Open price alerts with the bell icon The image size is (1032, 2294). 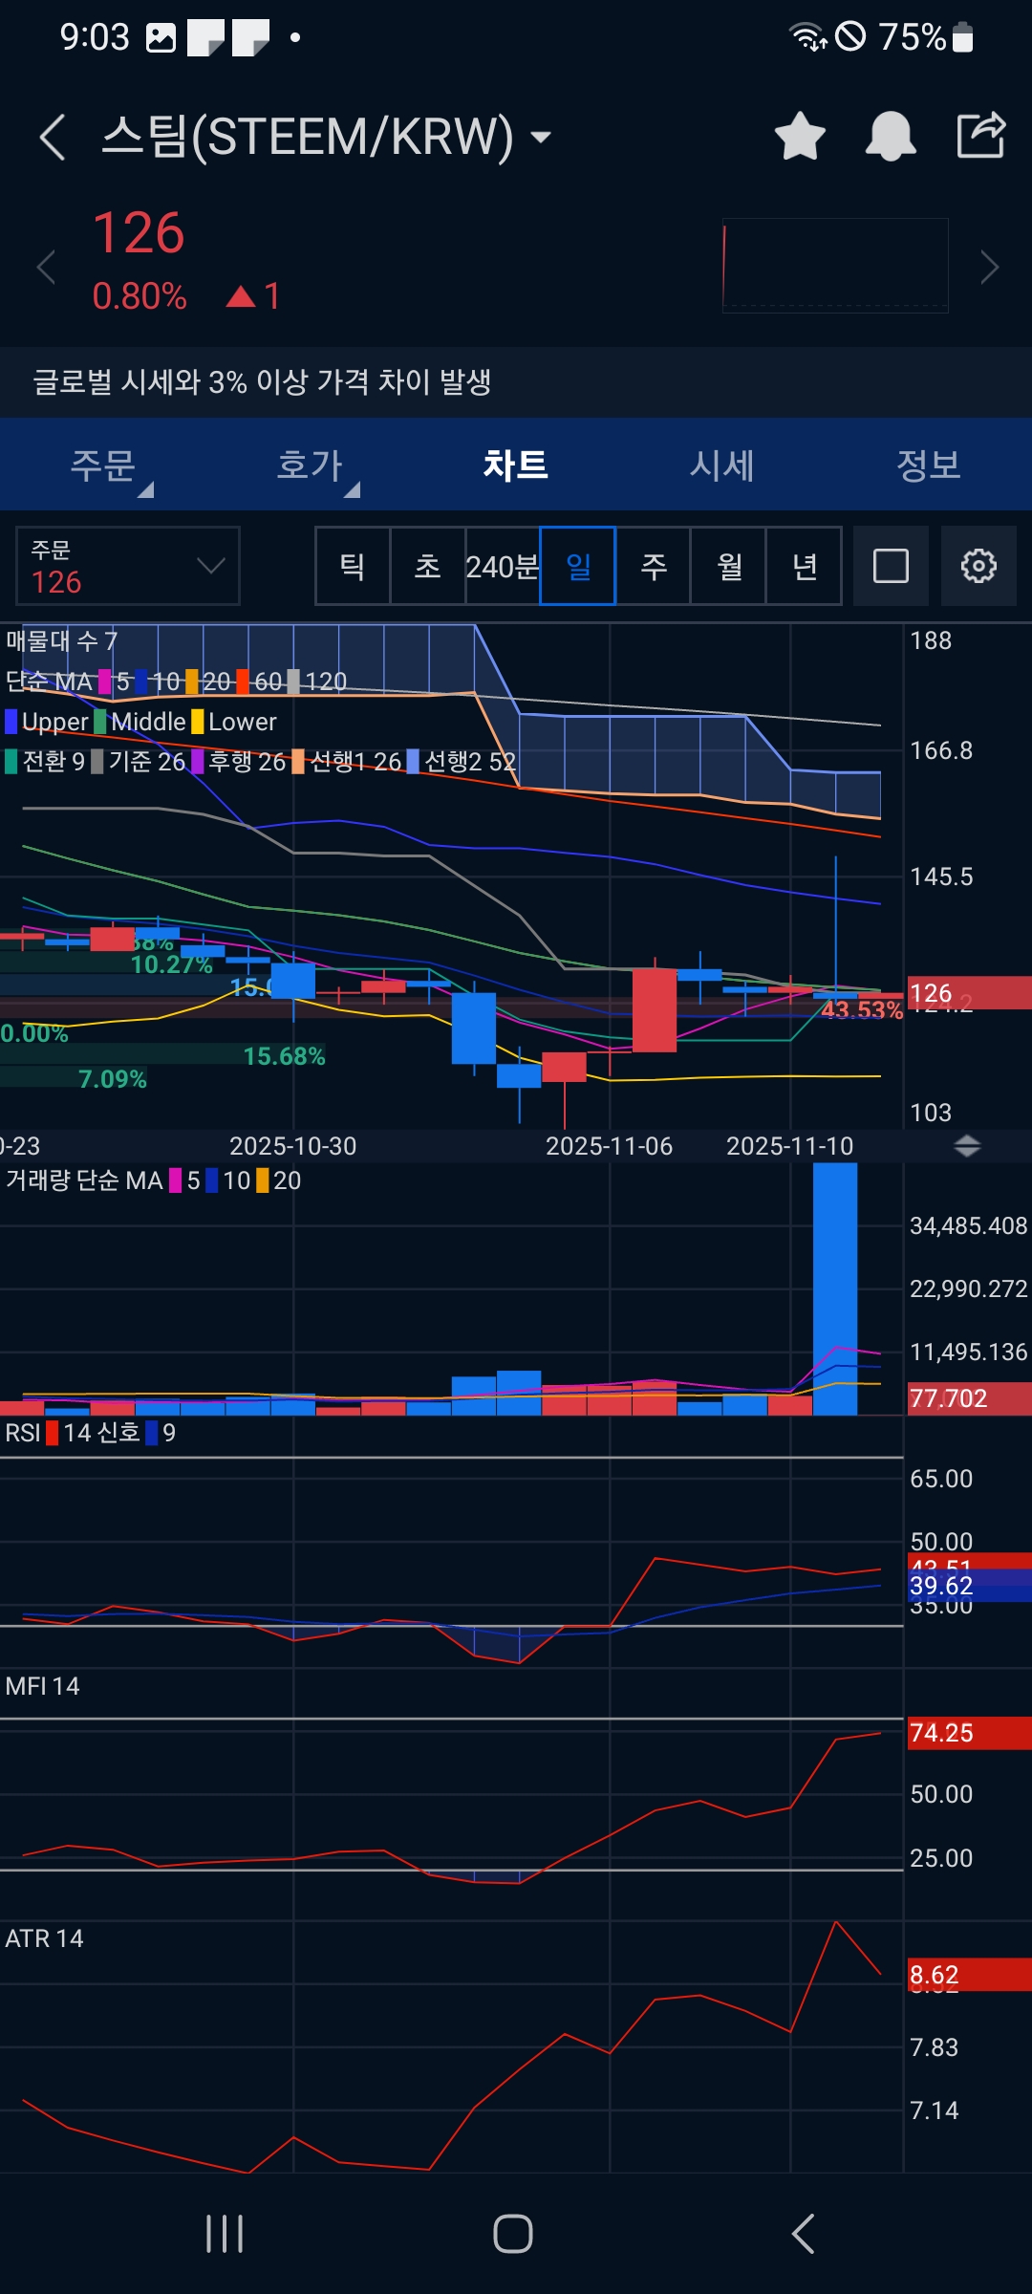pos(891,136)
